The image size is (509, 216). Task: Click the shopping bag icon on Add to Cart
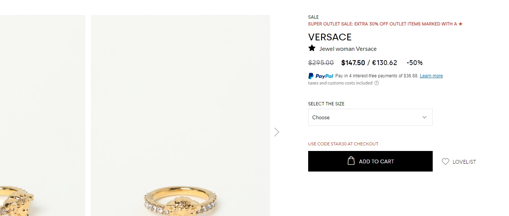pos(351,161)
